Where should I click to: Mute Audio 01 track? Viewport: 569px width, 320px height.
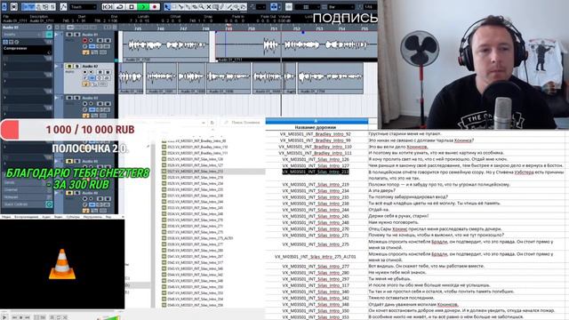tap(69, 35)
